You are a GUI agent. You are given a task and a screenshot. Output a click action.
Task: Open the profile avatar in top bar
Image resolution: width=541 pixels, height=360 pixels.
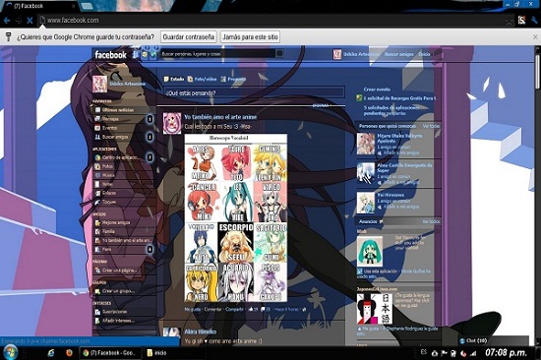tap(336, 54)
